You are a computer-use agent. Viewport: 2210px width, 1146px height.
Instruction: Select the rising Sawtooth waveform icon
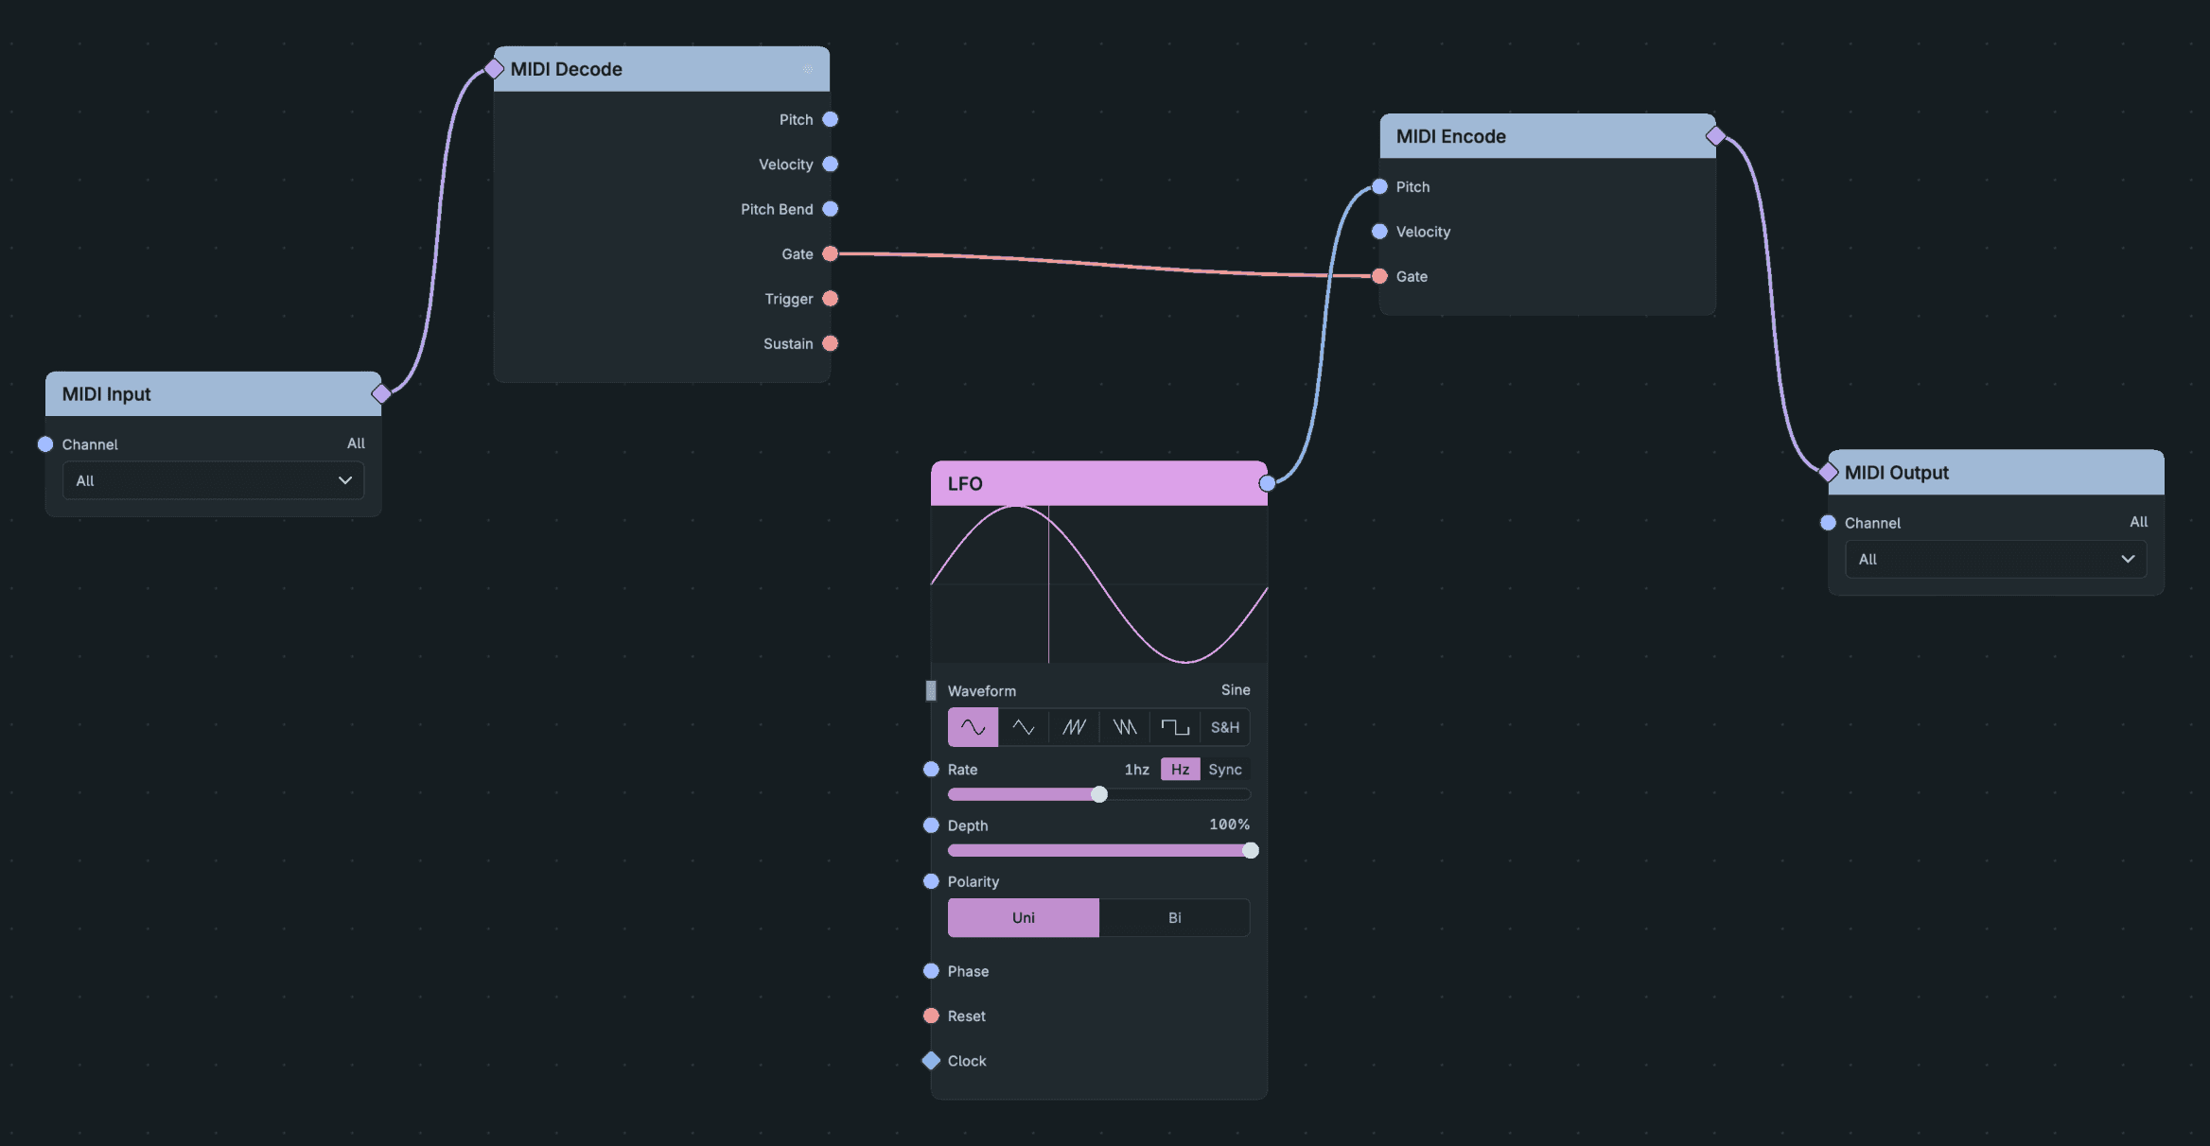(1074, 727)
